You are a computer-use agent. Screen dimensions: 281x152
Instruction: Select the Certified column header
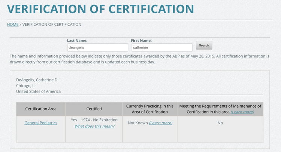coord(94,109)
